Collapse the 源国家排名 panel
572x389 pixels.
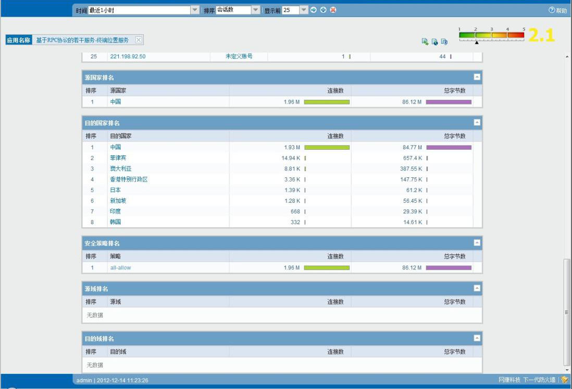click(477, 77)
